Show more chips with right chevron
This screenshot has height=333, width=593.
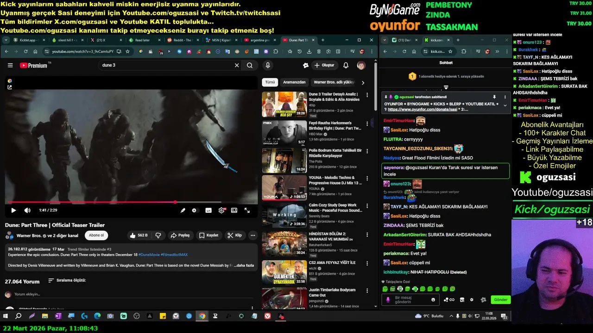coord(363,82)
